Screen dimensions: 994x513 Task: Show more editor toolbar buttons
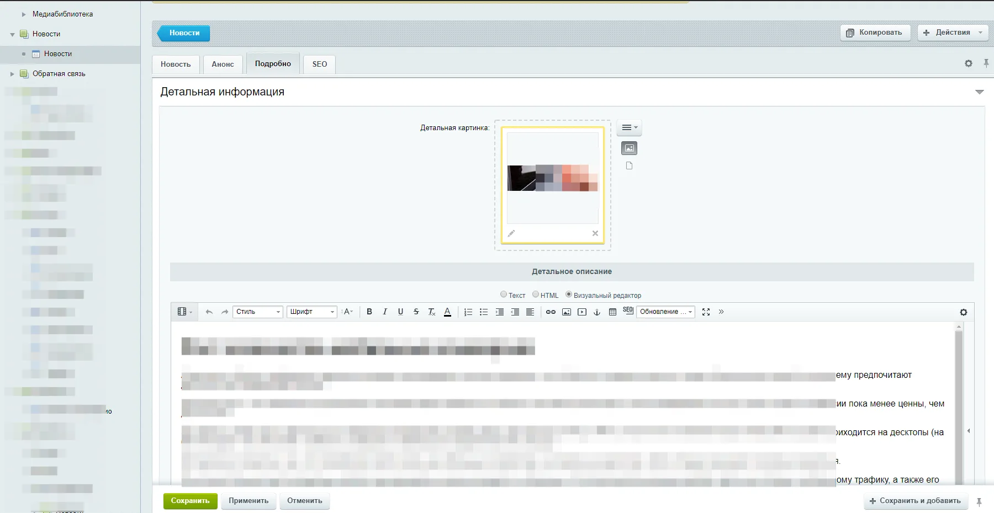[721, 312]
